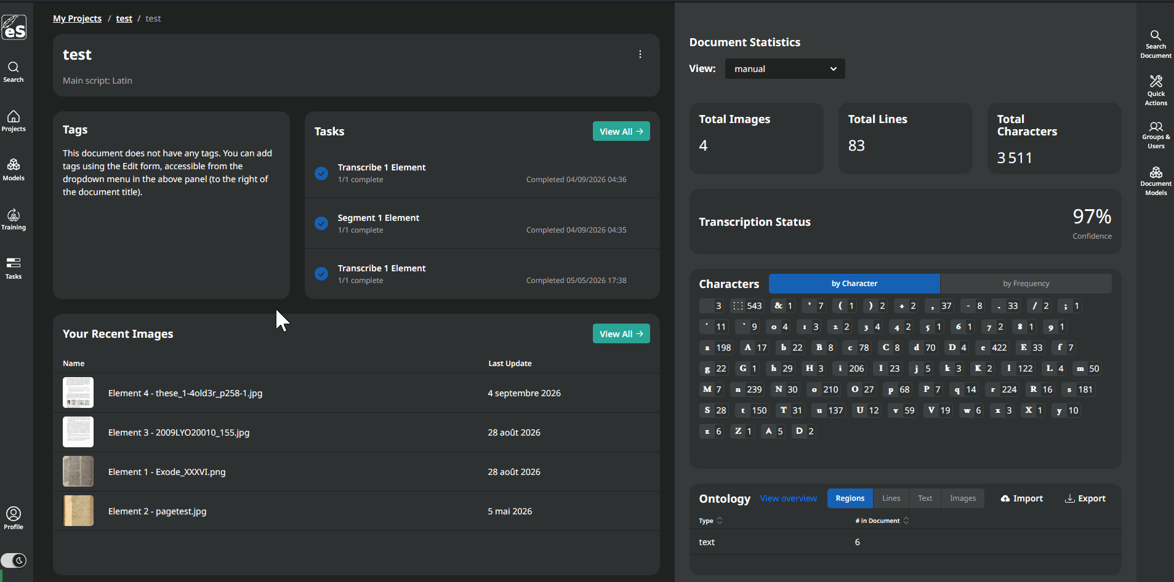Image resolution: width=1174 pixels, height=582 pixels.
Task: Select the Images ontology tab
Action: point(962,498)
